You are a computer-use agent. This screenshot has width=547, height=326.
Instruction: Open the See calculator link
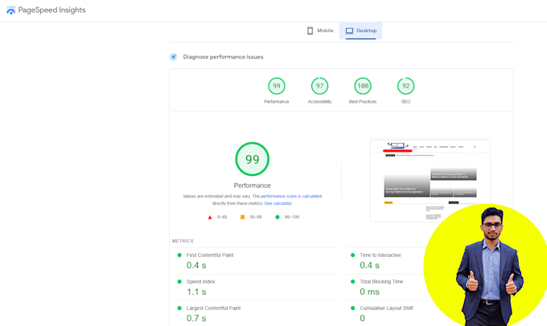[278, 203]
